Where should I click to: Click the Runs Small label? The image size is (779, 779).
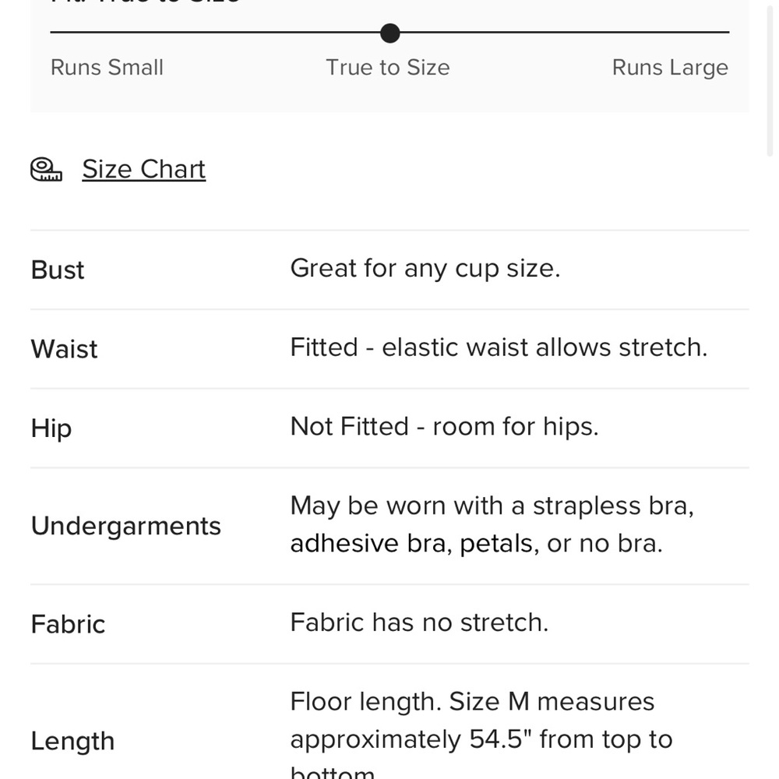tap(107, 68)
